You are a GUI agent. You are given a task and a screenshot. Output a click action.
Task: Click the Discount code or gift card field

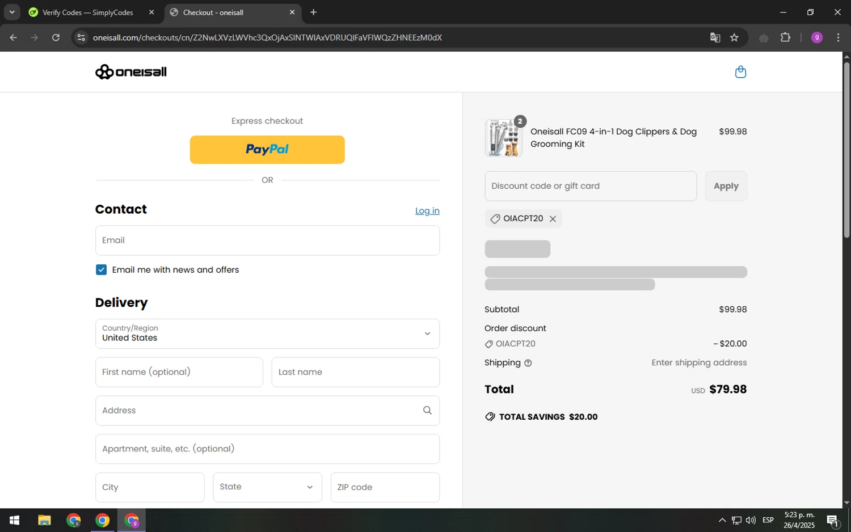(591, 186)
